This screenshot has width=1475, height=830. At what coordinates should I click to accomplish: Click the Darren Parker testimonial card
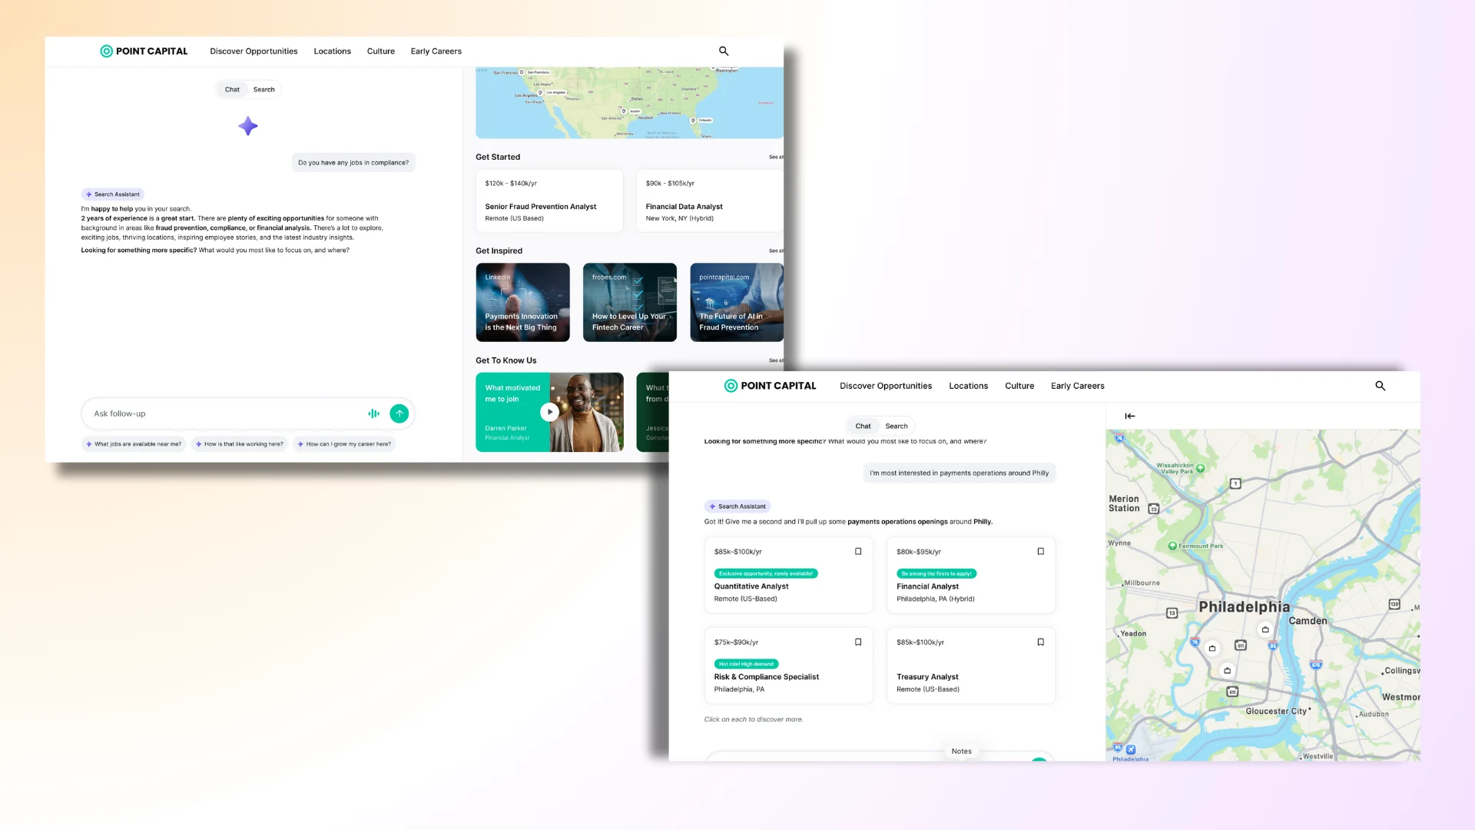549,412
